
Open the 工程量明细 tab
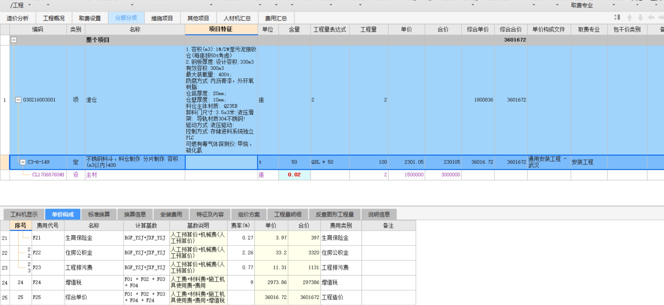click(x=288, y=215)
